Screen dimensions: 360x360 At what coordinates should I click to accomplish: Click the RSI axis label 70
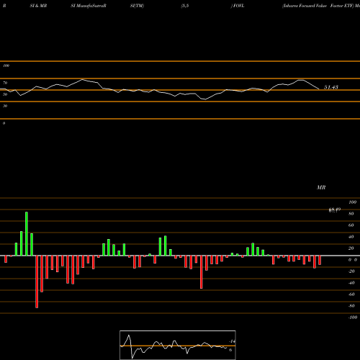tap(5, 83)
